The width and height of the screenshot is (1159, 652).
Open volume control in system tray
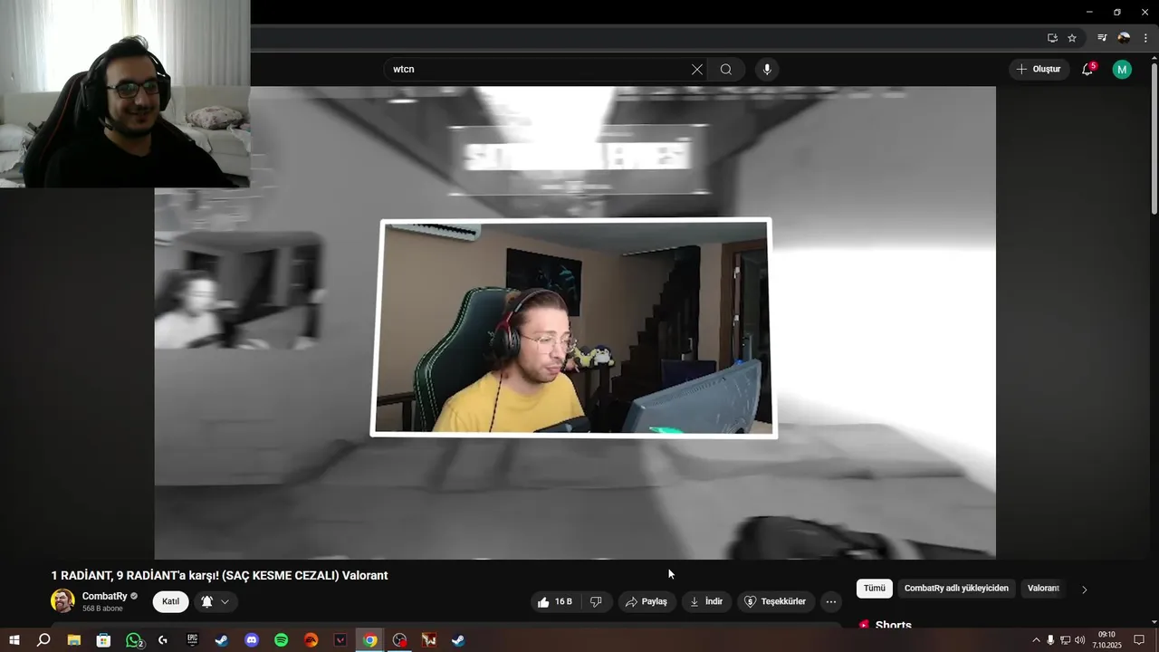click(x=1079, y=640)
